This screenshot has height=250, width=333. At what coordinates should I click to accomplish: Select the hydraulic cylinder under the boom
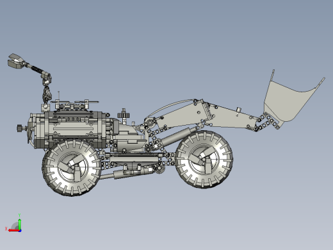[x=178, y=136]
